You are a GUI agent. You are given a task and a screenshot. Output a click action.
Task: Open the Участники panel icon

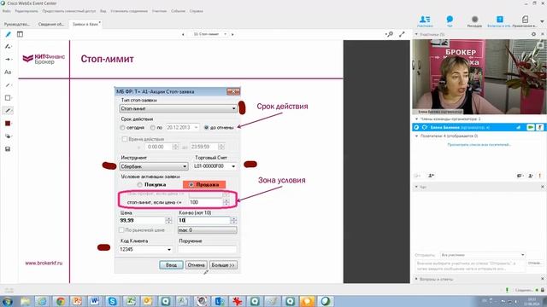coord(425,20)
